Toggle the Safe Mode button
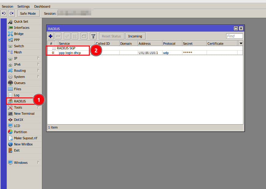This screenshot has width=266, height=189. click(x=28, y=13)
